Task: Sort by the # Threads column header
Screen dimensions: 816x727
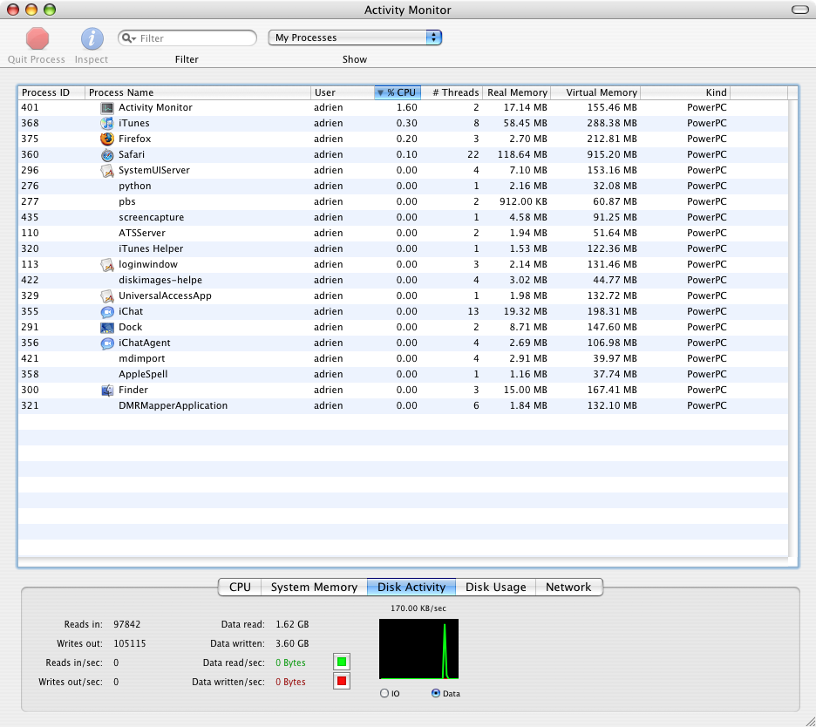Action: pos(452,92)
